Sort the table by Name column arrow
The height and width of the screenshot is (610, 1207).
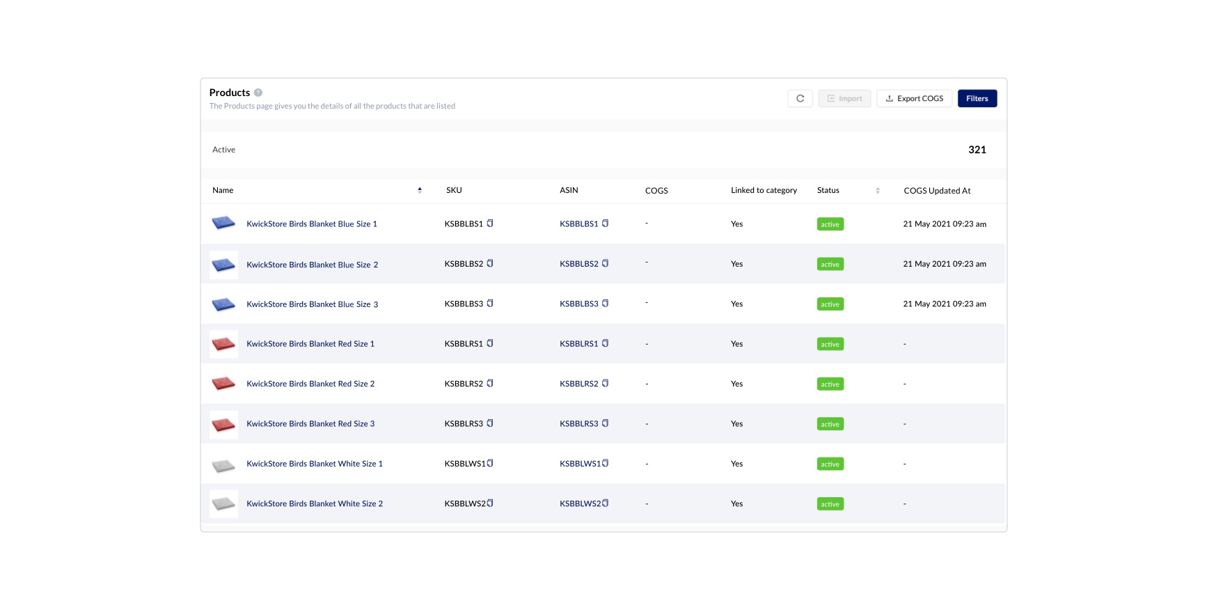(x=420, y=190)
